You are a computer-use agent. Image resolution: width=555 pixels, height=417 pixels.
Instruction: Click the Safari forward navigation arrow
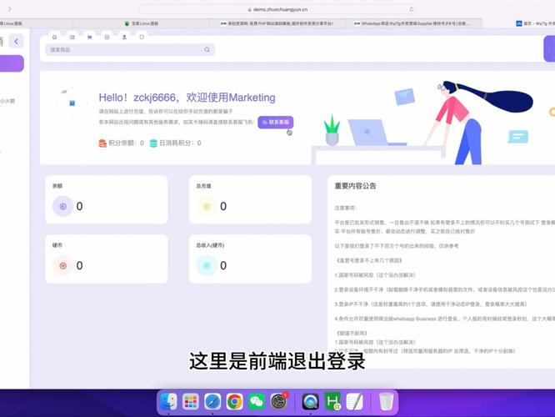coord(9,9)
